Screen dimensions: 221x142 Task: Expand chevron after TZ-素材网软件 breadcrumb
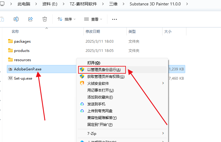[103, 4]
